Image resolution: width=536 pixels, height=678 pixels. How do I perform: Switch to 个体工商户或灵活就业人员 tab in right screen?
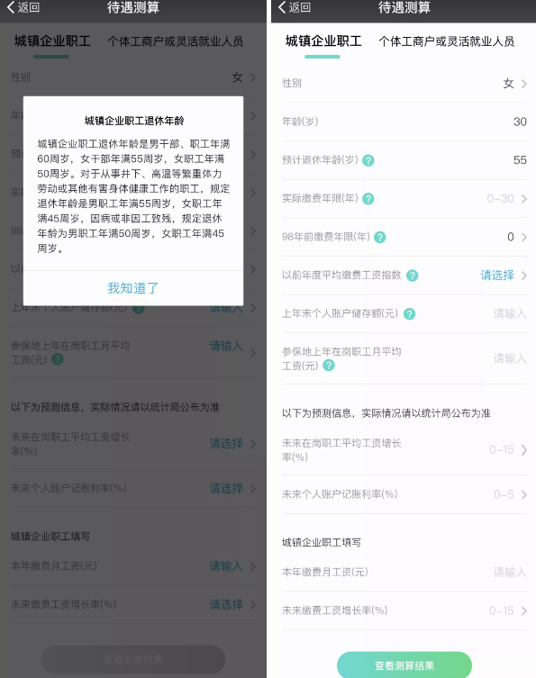tap(447, 41)
